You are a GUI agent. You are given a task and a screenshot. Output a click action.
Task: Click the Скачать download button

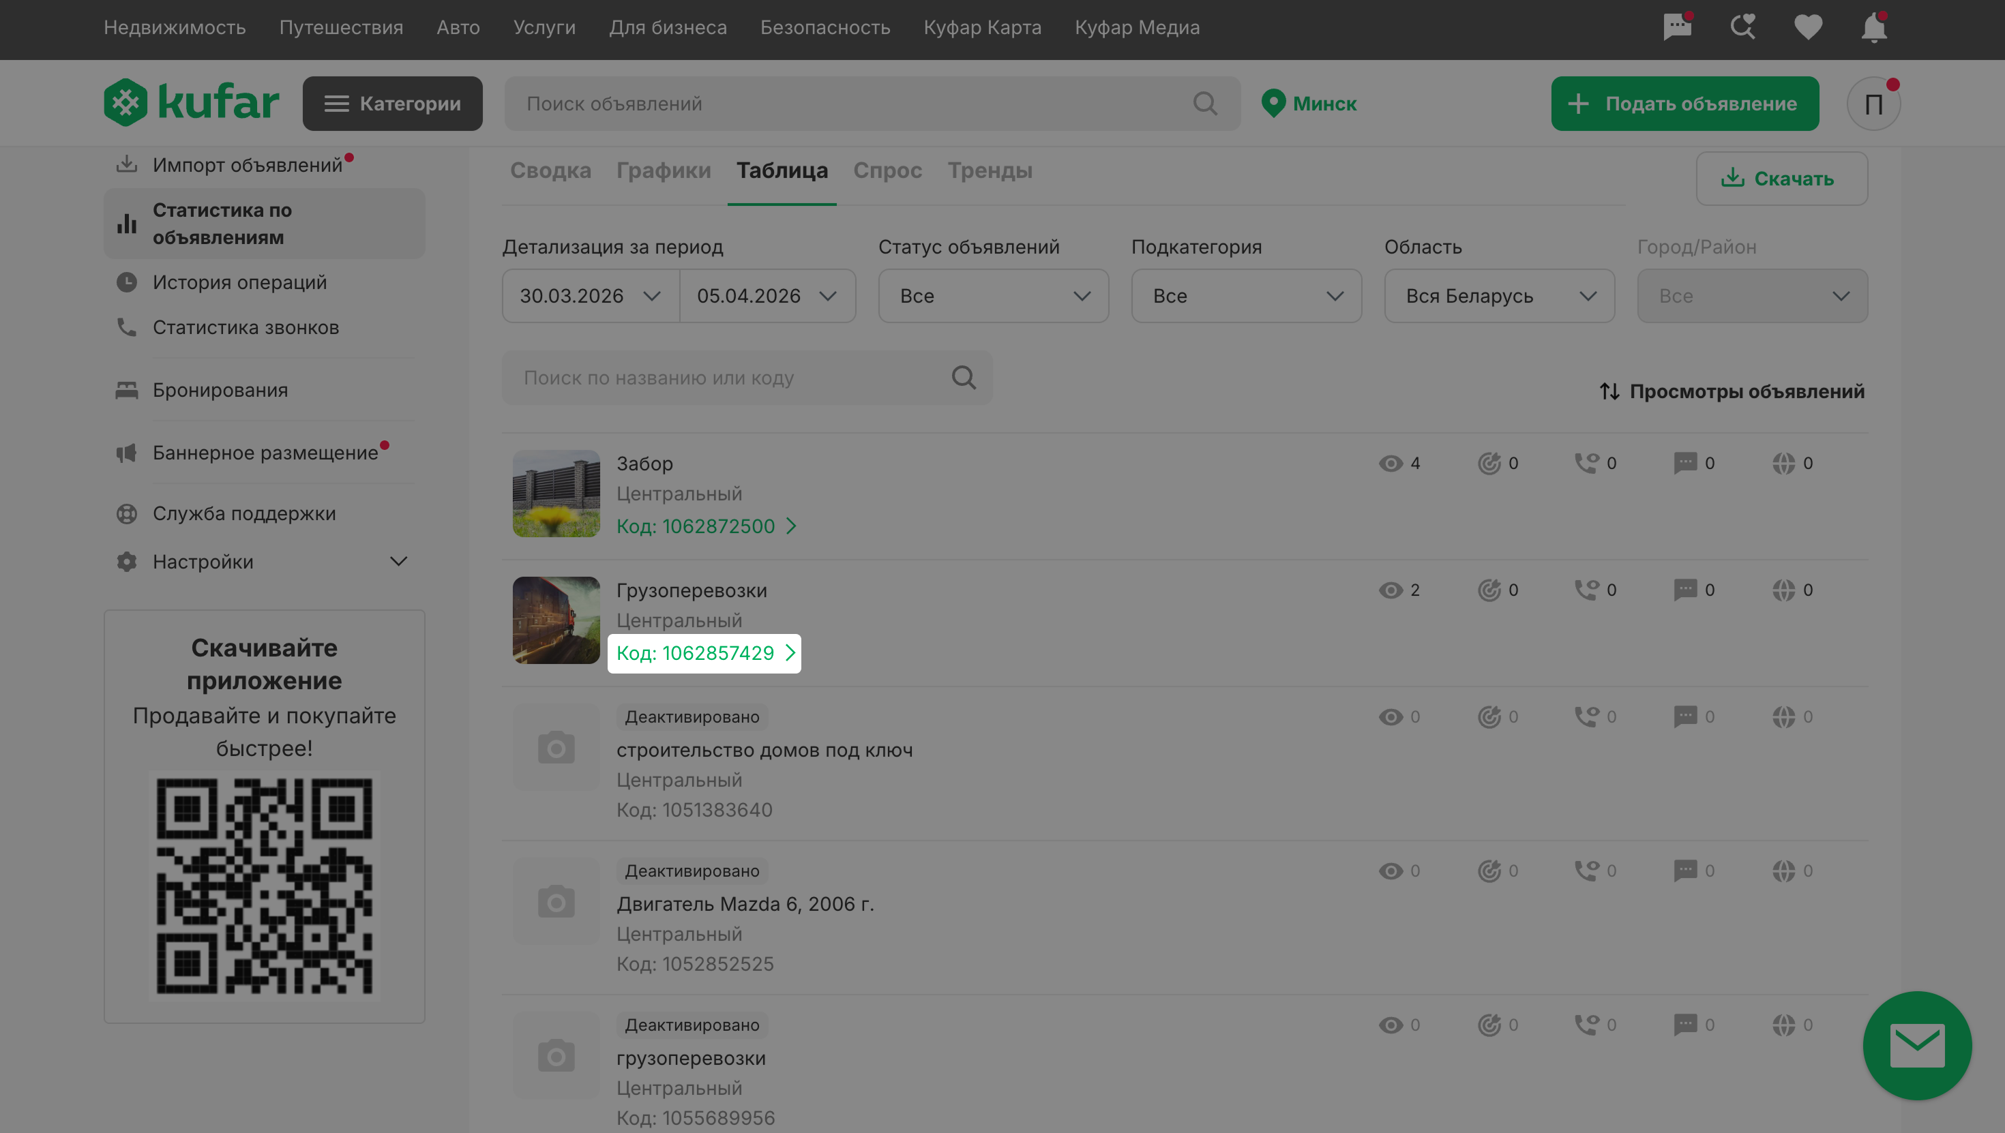tap(1781, 178)
